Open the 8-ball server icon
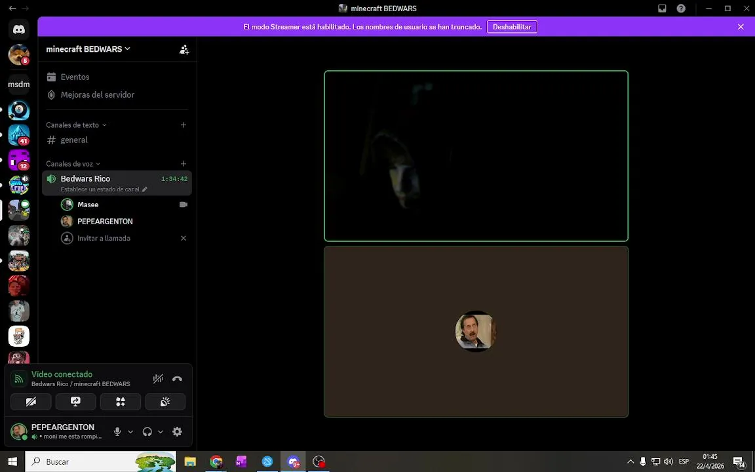This screenshot has height=472, width=755. coord(19,110)
